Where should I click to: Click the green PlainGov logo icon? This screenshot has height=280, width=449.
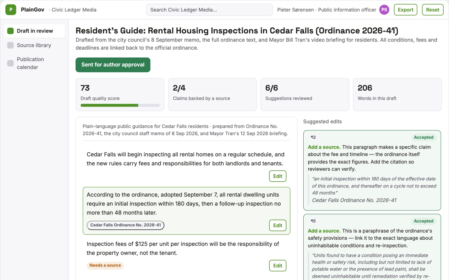pos(11,10)
